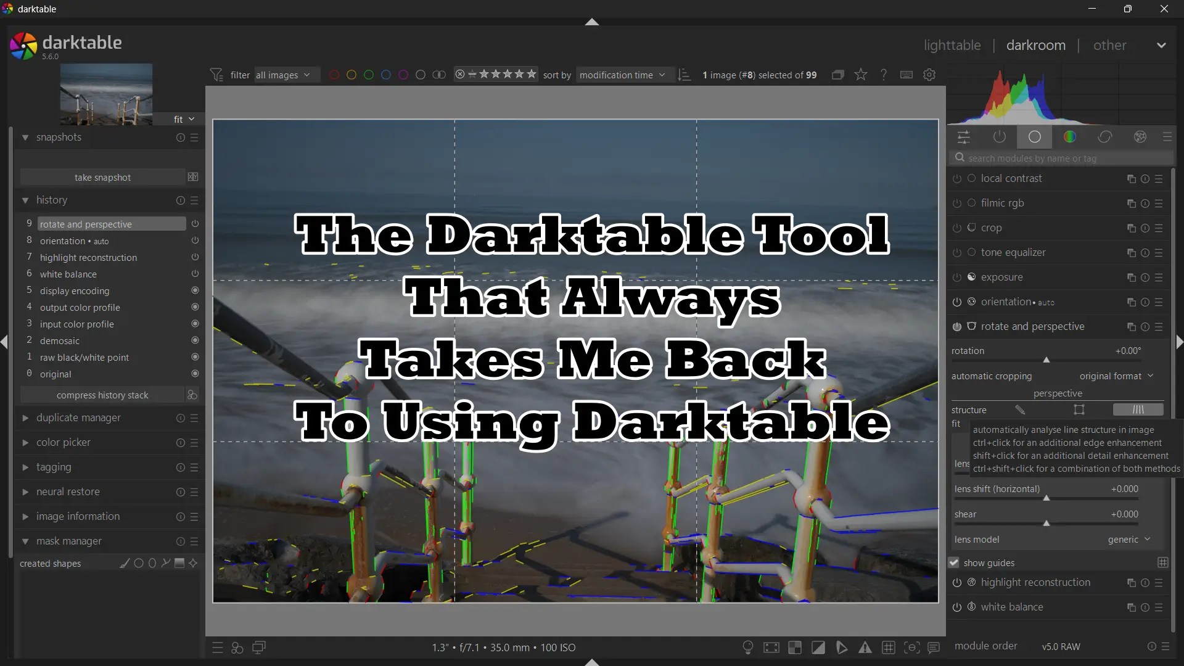This screenshot has width=1184, height=666.
Task: Toggle orientation module power
Action: pos(957,302)
